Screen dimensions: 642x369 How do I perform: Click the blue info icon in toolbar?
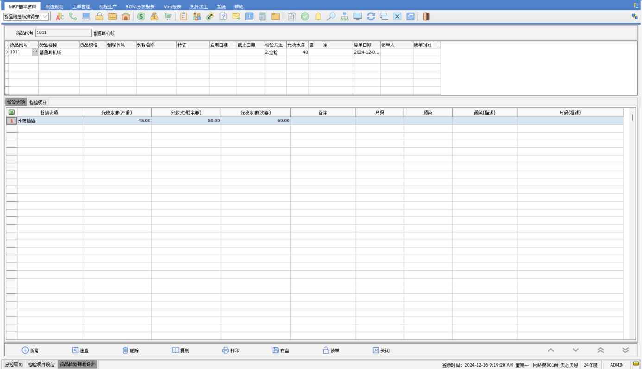(x=249, y=17)
